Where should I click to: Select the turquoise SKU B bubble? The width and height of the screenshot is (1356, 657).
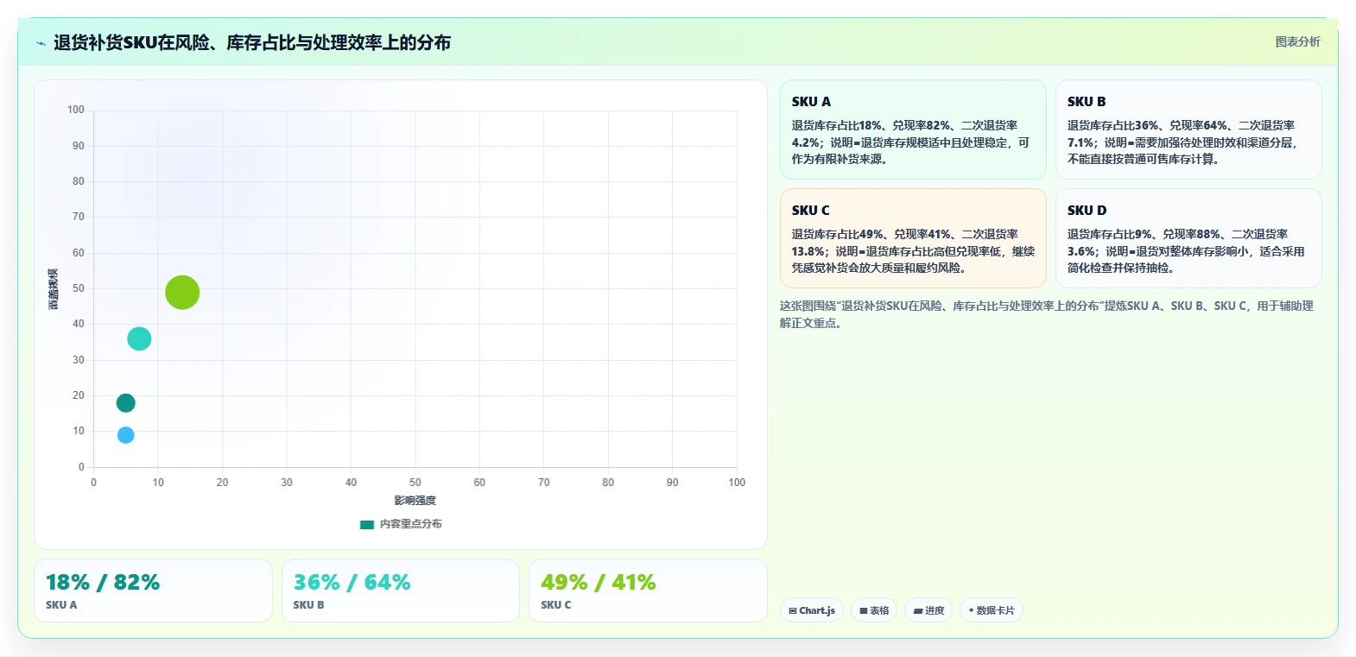coord(139,338)
